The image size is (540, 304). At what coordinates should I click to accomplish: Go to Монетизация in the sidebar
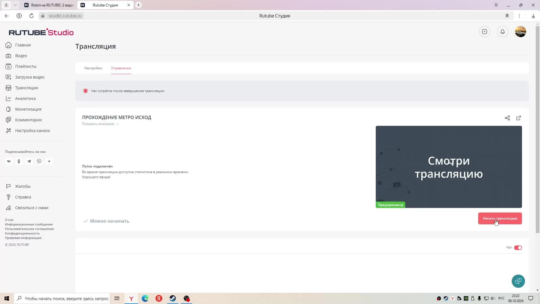[28, 109]
